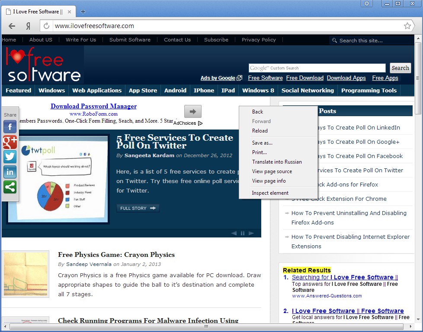Viewport: 423px width, 332px height.
Task: Open the Free Download ad link
Action: point(305,78)
